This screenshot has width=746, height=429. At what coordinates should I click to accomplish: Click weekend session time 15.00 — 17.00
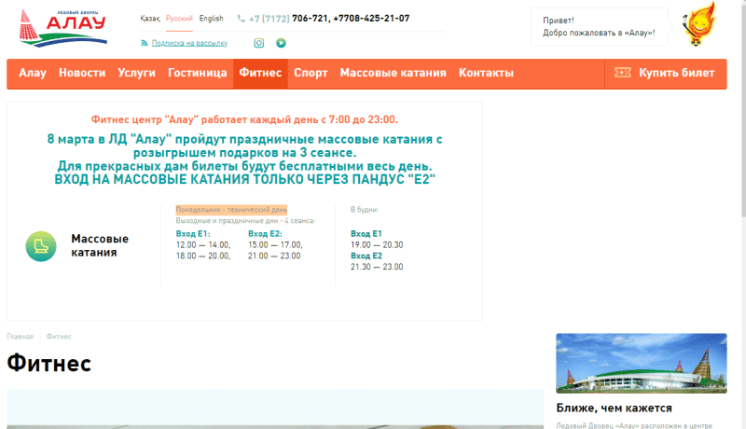(x=275, y=245)
